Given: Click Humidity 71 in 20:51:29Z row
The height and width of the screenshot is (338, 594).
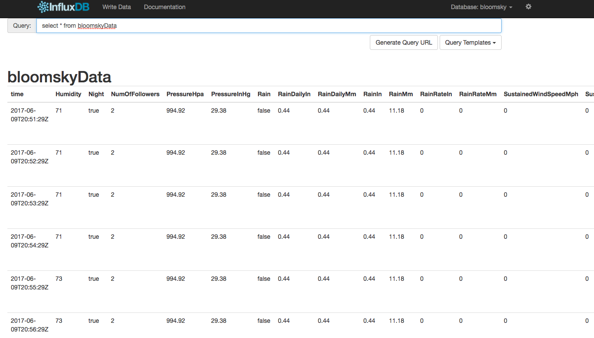Looking at the screenshot, I should (x=59, y=110).
